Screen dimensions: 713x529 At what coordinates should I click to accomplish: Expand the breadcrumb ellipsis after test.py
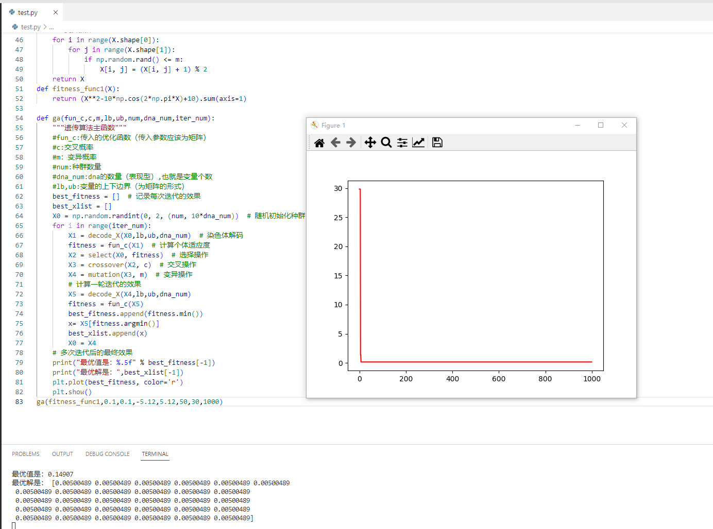[x=52, y=27]
